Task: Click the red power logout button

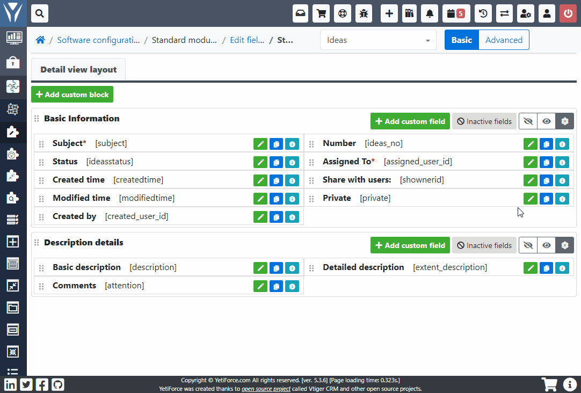Action: pyautogui.click(x=568, y=14)
